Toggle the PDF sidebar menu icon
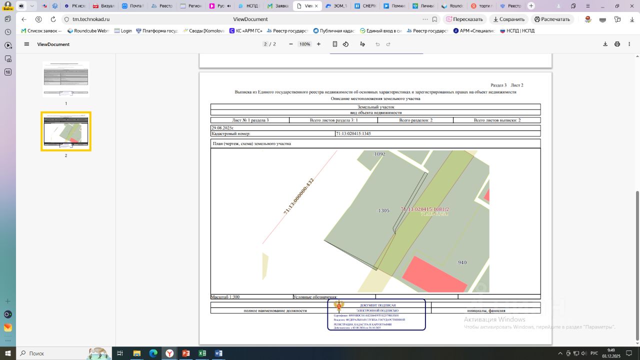Viewport: 640px width, 360px height. point(26,44)
